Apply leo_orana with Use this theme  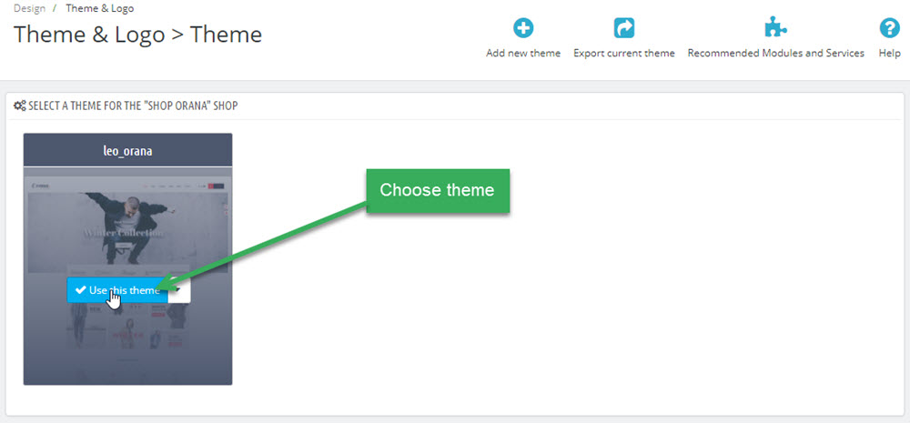[x=117, y=290]
